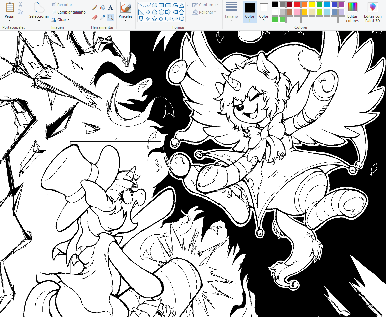This screenshot has height=317, width=386.
Task: Choose the Up arrow shape
Action: point(182,12)
